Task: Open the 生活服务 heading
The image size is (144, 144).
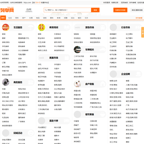Action: pyautogui.click(x=18, y=27)
